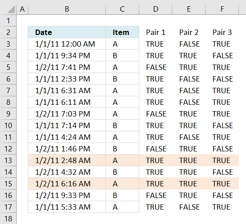Click the Date header cell
The width and height of the screenshot is (246, 224).
[67, 32]
